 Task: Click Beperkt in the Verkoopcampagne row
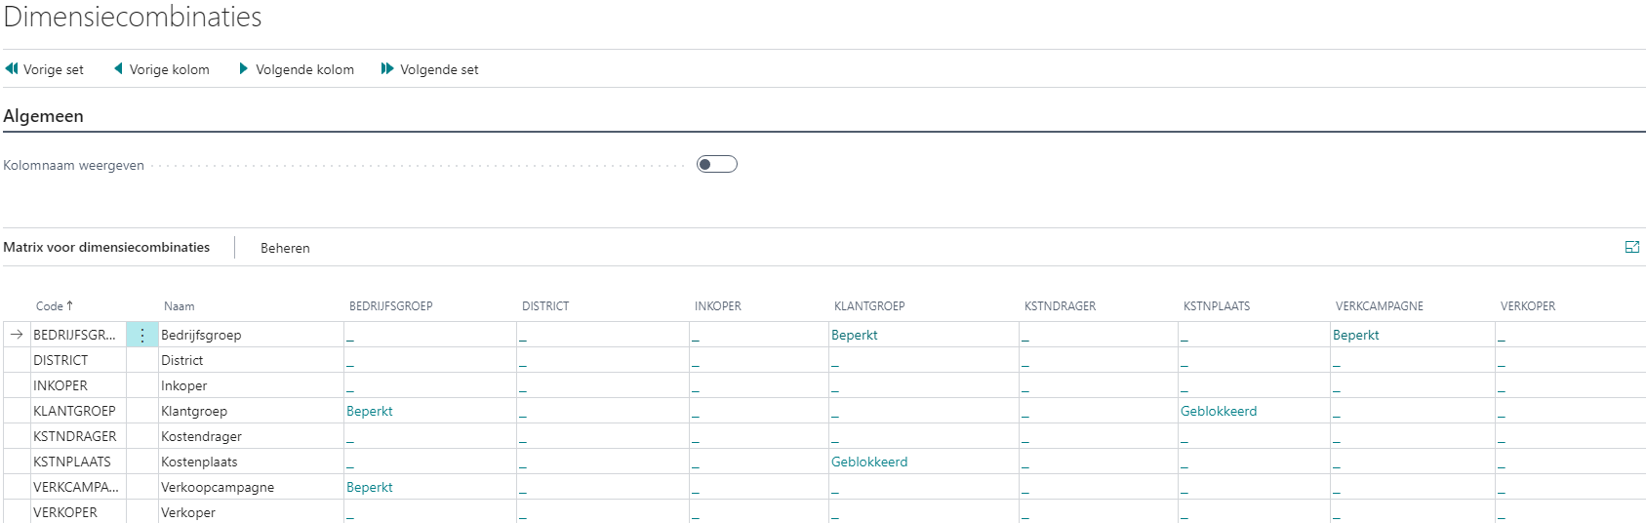click(x=370, y=487)
